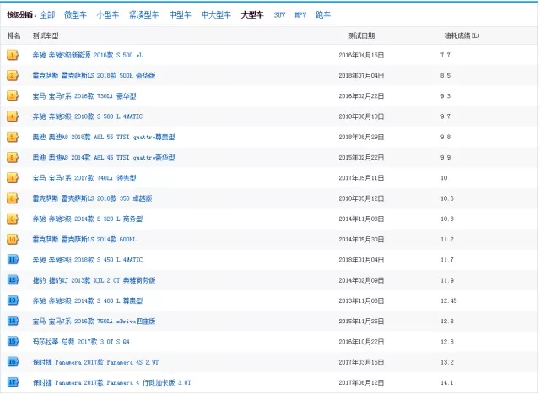Click rank 8 orange badge icon
This screenshot has width=540, height=395.
(13, 198)
